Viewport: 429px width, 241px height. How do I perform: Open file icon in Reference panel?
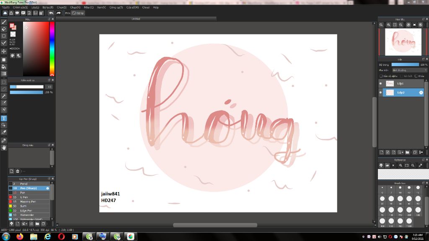coord(387,165)
